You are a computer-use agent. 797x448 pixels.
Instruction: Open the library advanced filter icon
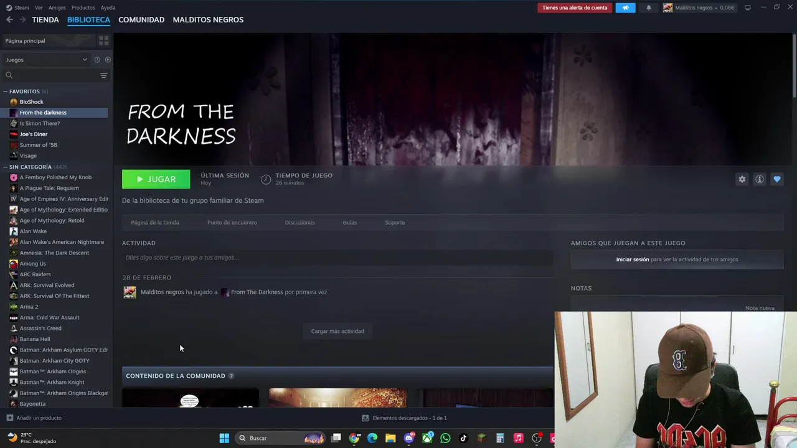(x=103, y=75)
